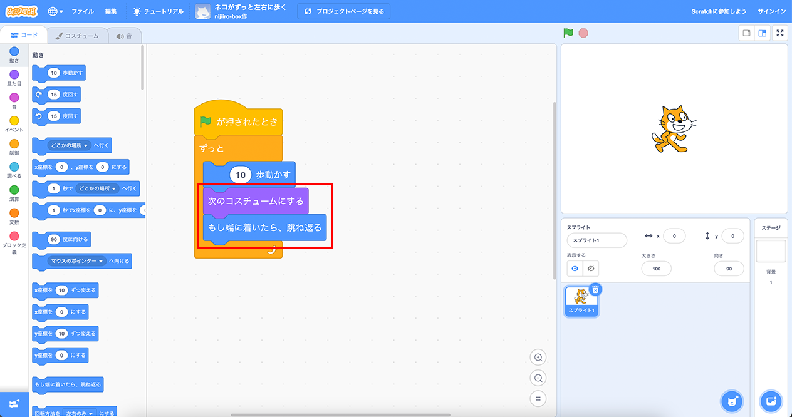Delete Sprite1 using the trash icon
Viewport: 792px width, 417px height.
[595, 289]
